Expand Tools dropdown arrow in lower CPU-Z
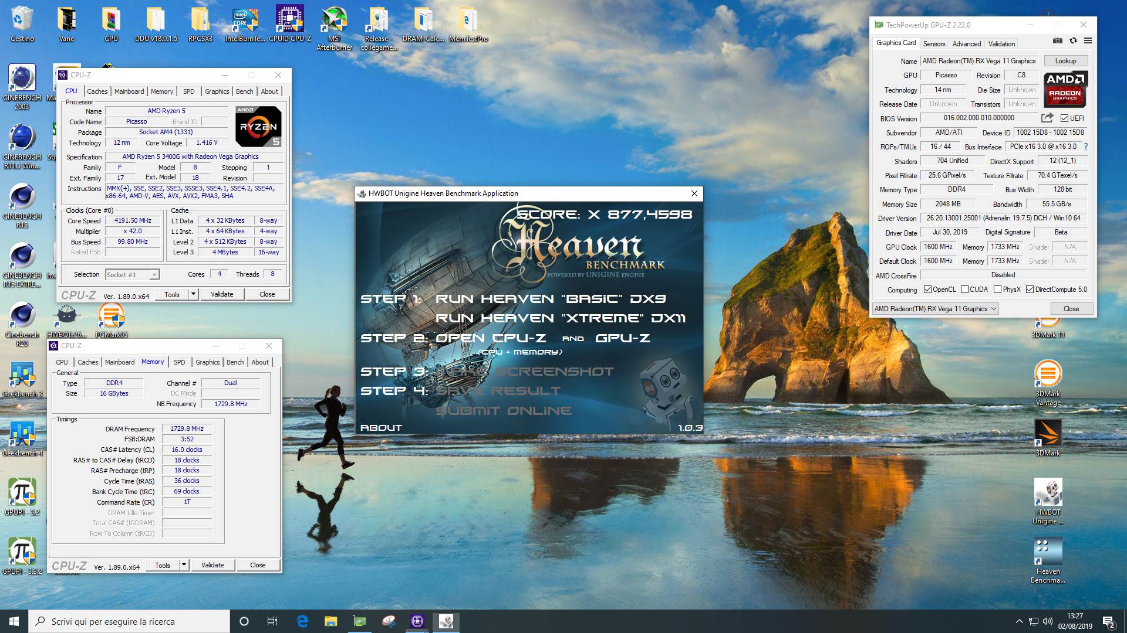Viewport: 1127px width, 633px height. click(184, 565)
